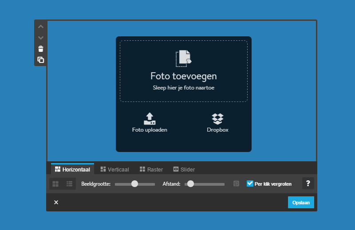This screenshot has height=230, width=355.
Task: Switch to the Raster layout tab
Action: click(151, 169)
